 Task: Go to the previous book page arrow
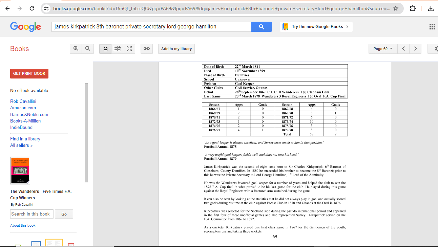click(x=403, y=49)
